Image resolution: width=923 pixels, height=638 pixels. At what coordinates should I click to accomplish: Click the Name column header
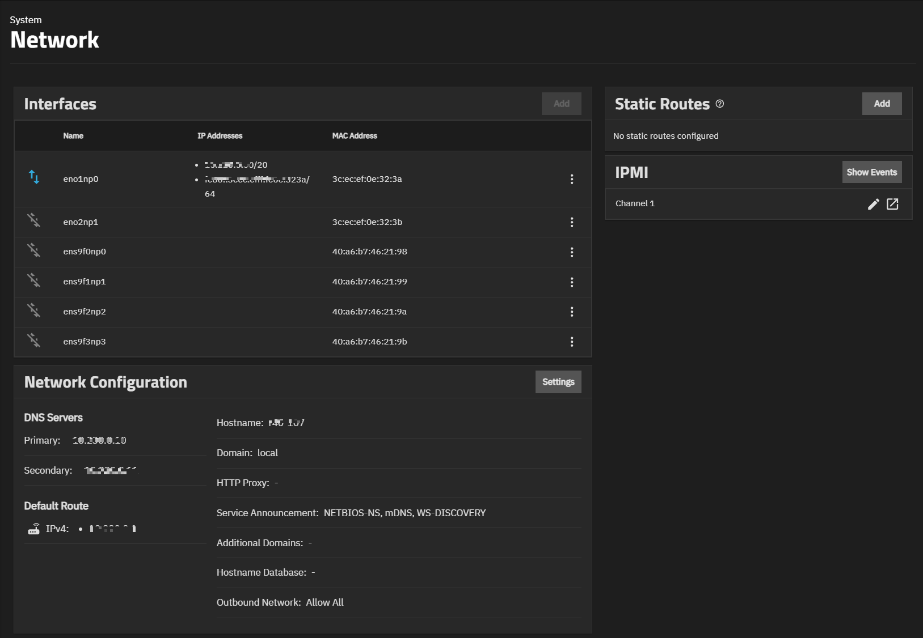(73, 136)
